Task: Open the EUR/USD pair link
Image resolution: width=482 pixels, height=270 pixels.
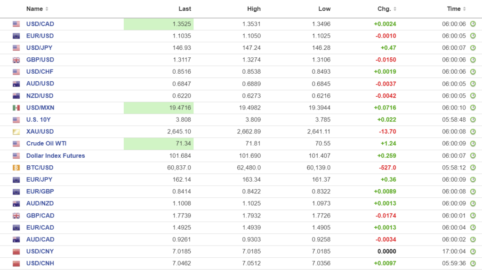Action: point(40,36)
